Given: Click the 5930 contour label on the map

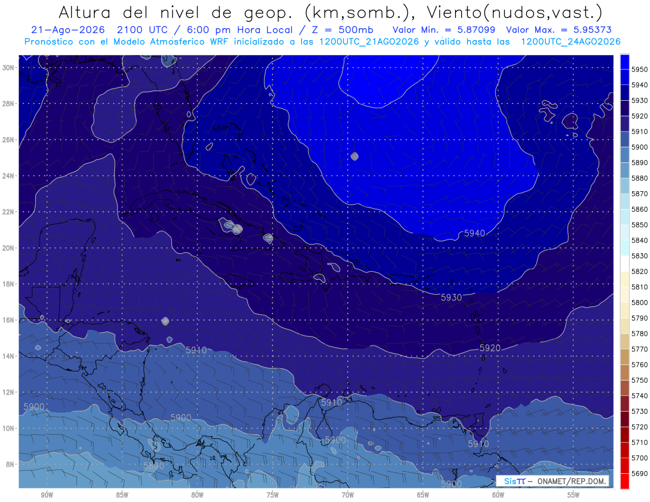Looking at the screenshot, I should (451, 297).
